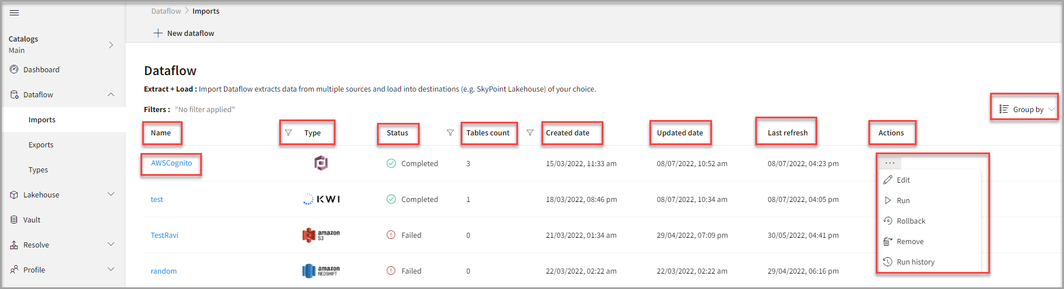This screenshot has height=289, width=1064.
Task: Select Edit in the actions menu
Action: 903,180
